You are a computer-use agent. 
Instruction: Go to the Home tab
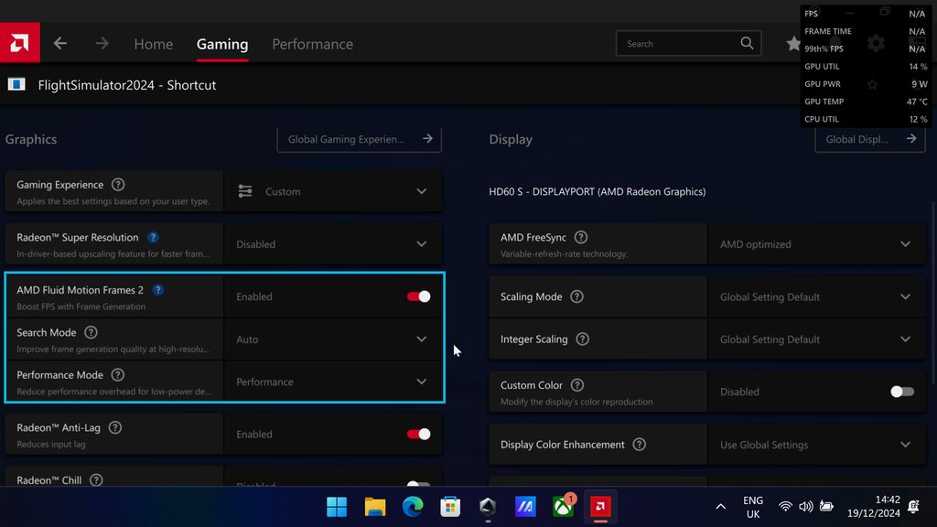pyautogui.click(x=153, y=43)
